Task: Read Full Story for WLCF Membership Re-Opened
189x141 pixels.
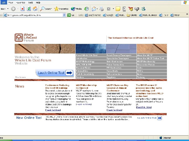Action: [84, 104]
